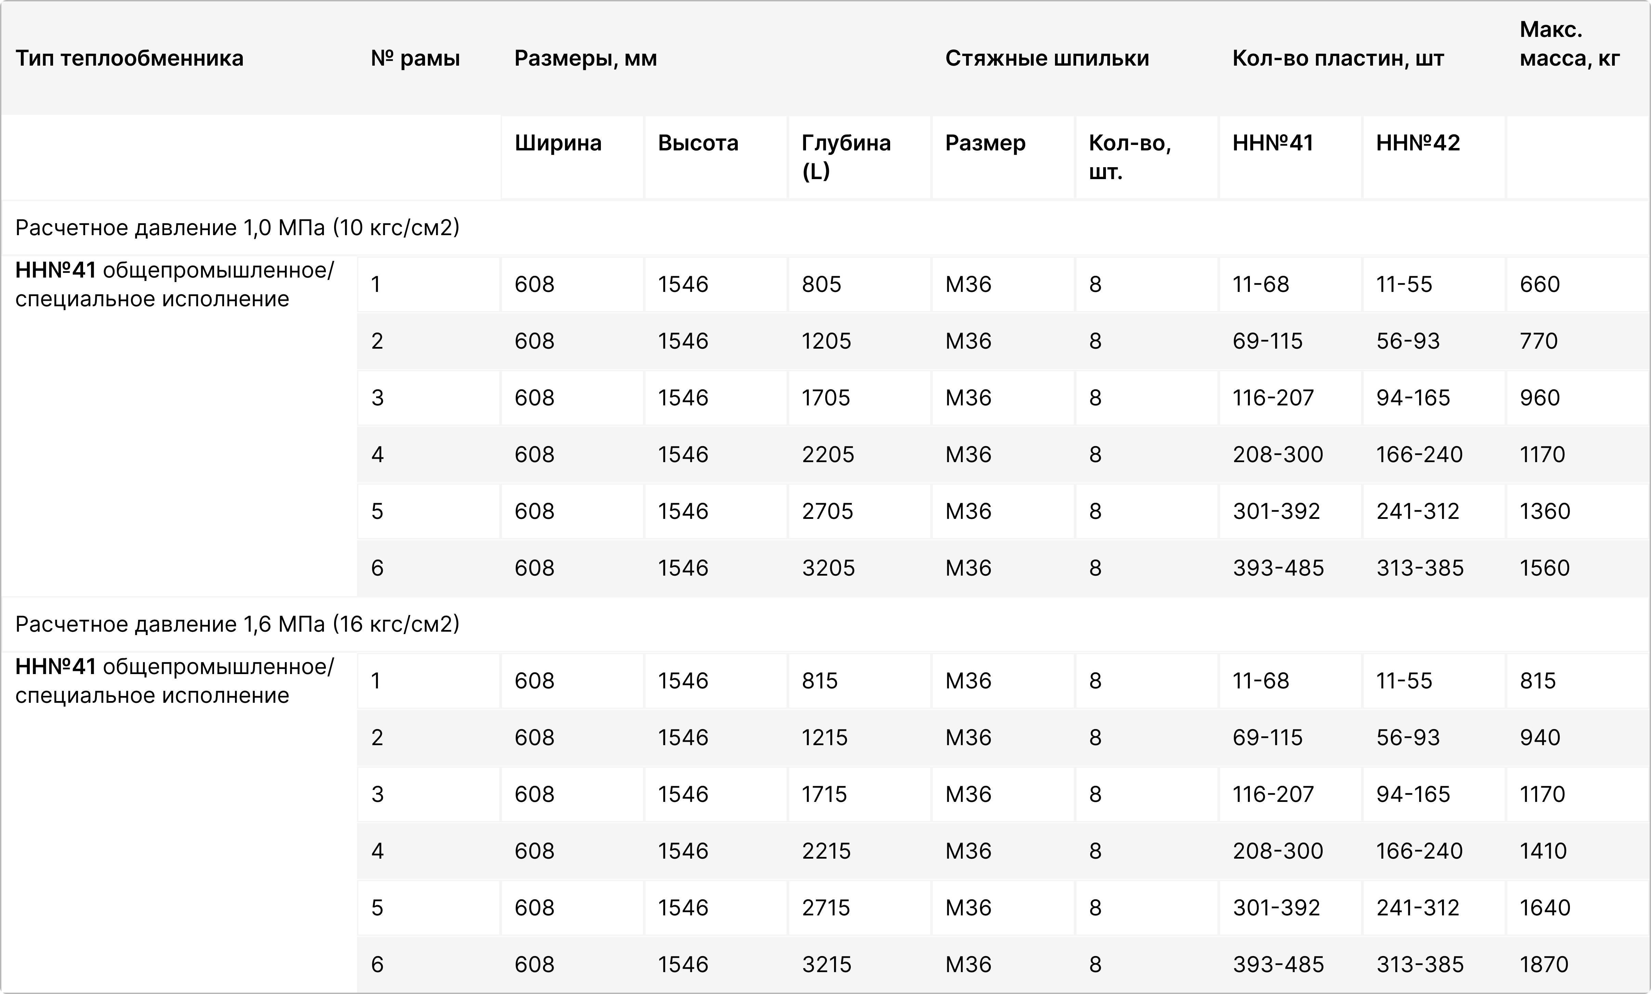Viewport: 1651px width, 994px height.
Task: Click the 'Размеры, мм' header cell
Action: 586,58
